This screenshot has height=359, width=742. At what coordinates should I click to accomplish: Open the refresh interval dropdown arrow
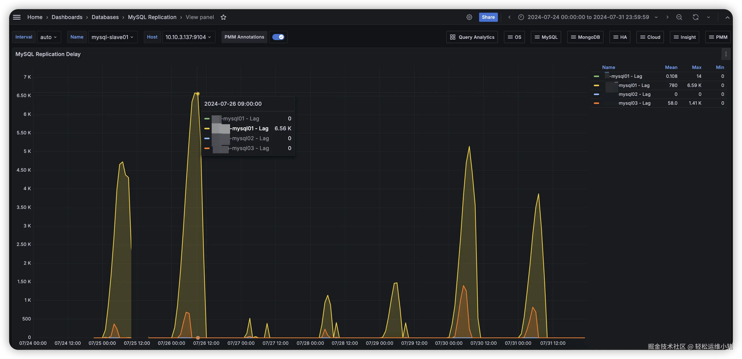[708, 17]
